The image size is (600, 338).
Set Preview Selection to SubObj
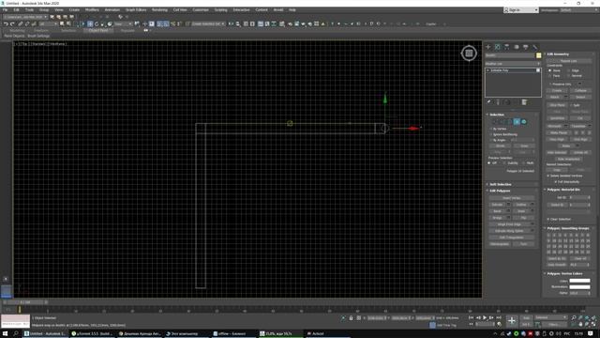(x=504, y=163)
